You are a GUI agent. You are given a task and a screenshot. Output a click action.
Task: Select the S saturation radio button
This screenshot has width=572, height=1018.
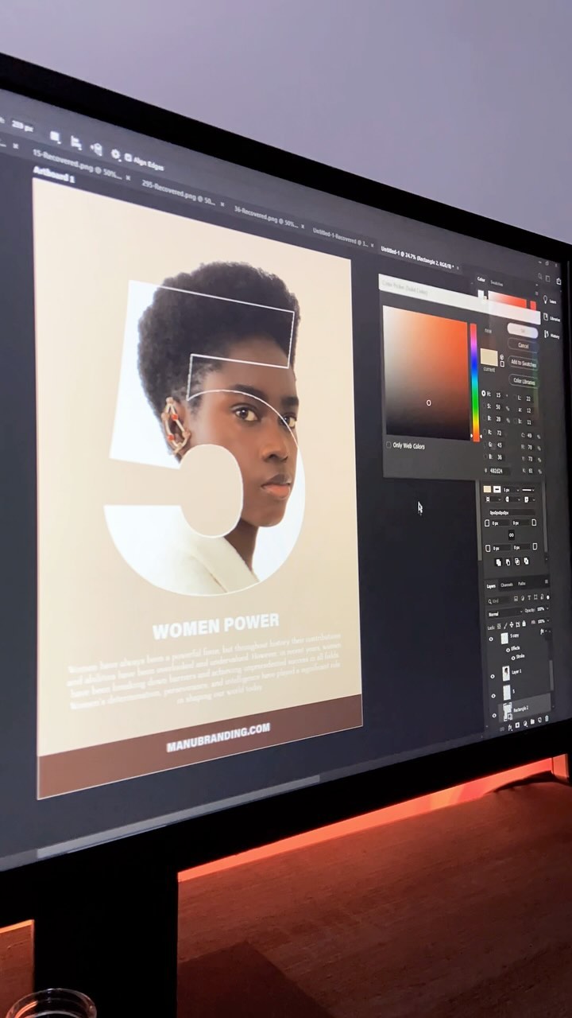[x=484, y=406]
